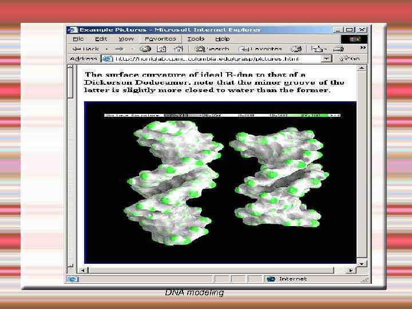Open the address bar dropdown arrow
Viewport: 412px width, 309px height.
[326, 58]
